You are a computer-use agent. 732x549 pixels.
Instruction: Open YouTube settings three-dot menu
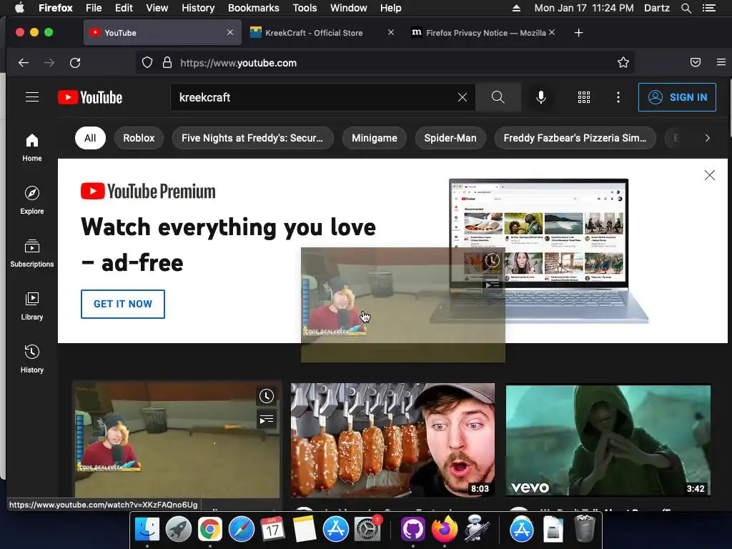618,97
